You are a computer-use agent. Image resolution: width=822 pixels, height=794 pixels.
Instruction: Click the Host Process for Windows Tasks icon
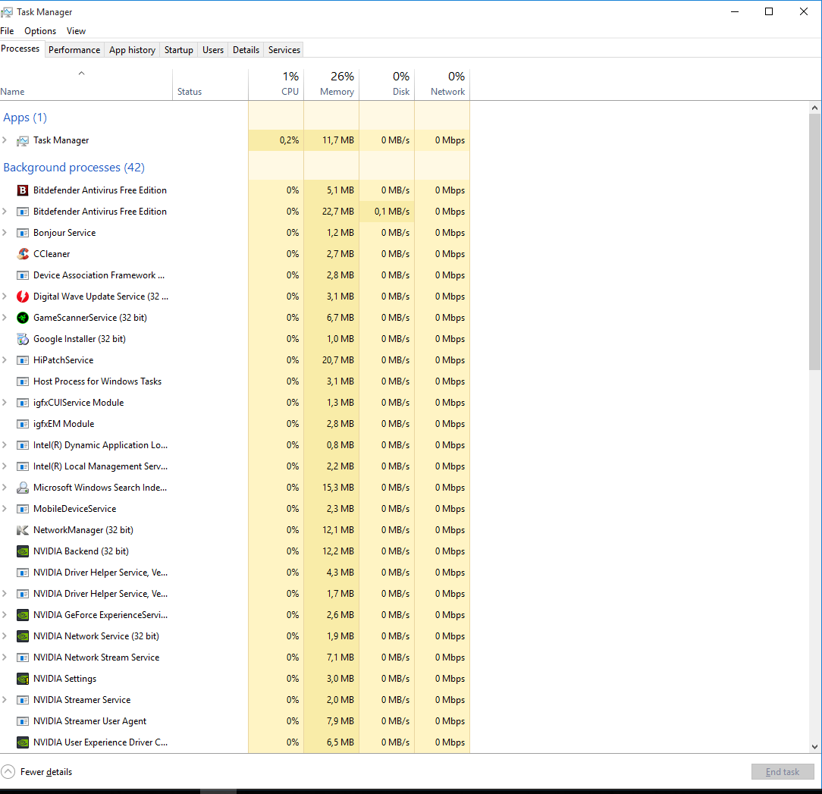pyautogui.click(x=23, y=381)
